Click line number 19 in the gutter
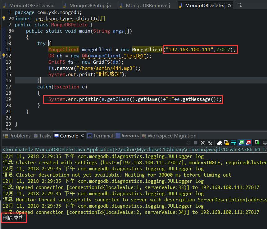Image resolution: width=267 pixels, height=229 pixels. pyautogui.click(x=8, y=99)
